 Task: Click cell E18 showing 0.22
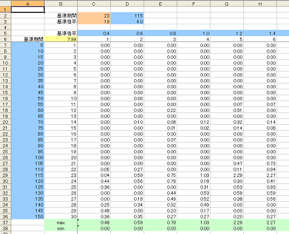click(x=160, y=110)
